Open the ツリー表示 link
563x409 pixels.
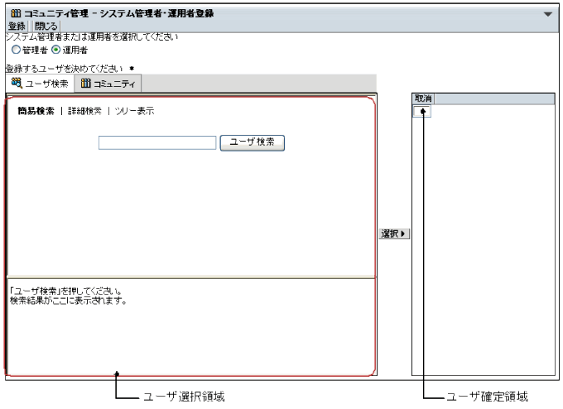coord(135,111)
